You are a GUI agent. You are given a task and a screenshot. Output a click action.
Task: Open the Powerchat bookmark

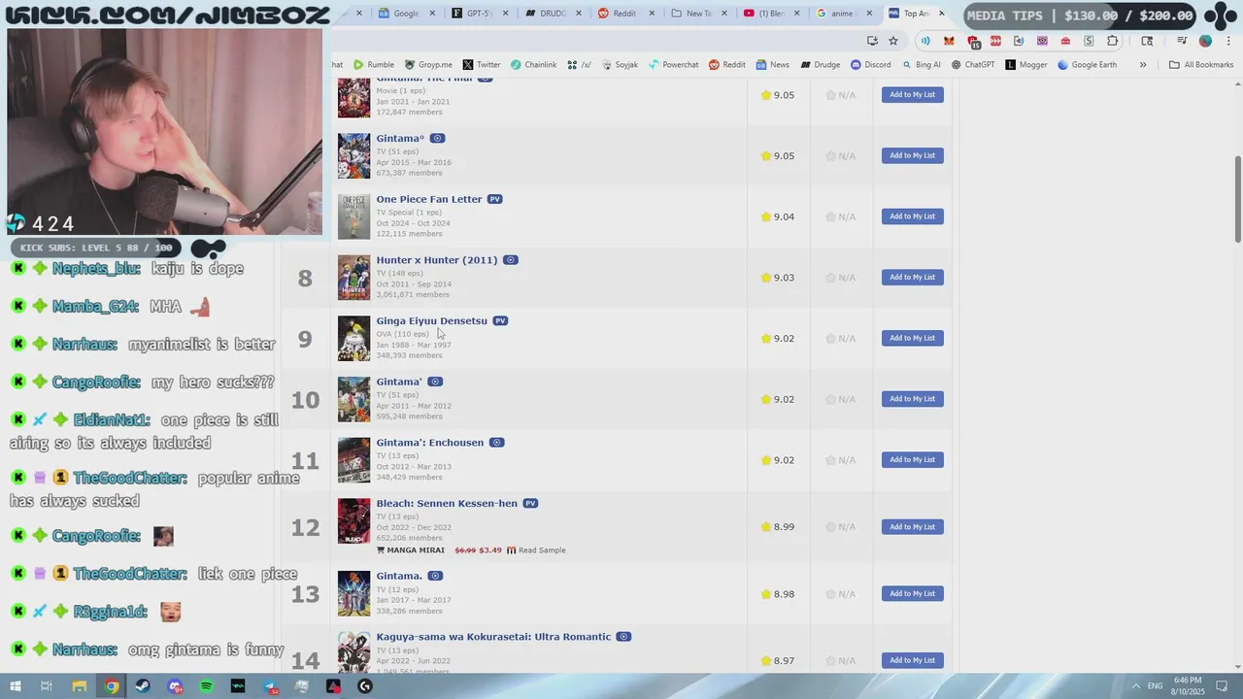tap(673, 65)
